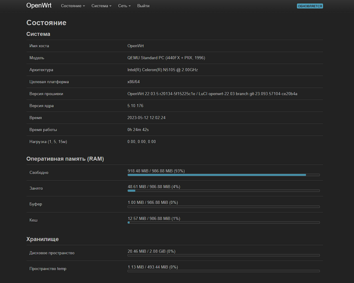Select the load value 0.00, 0.00, 0.00
The width and height of the screenshot is (354, 283).
pos(141,141)
